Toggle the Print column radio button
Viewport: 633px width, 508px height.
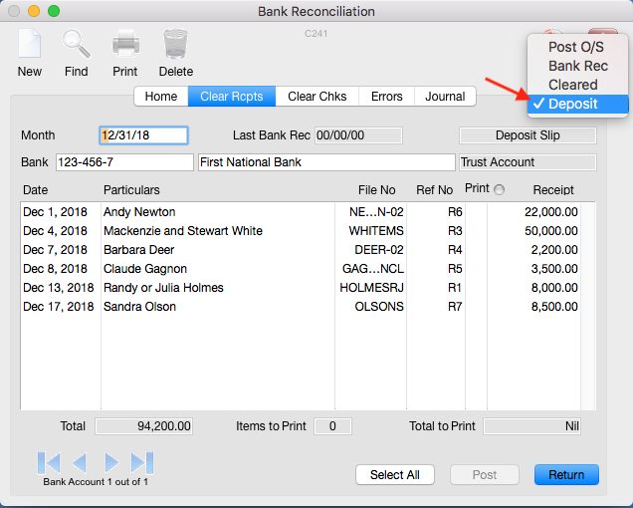tap(499, 189)
